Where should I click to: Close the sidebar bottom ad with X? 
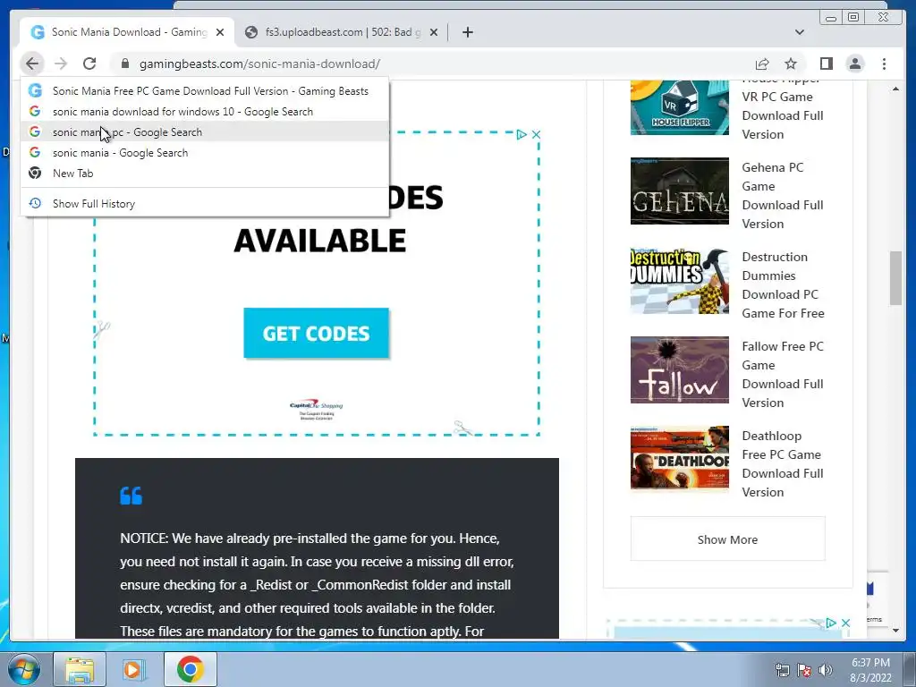click(x=844, y=623)
